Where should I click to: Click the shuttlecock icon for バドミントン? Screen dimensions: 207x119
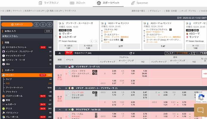tap(4, 113)
